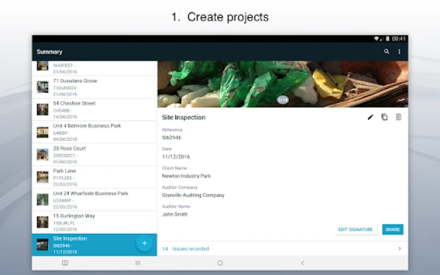Click the EDIT SIGNATURE button
This screenshot has width=440, height=275.
point(355,229)
